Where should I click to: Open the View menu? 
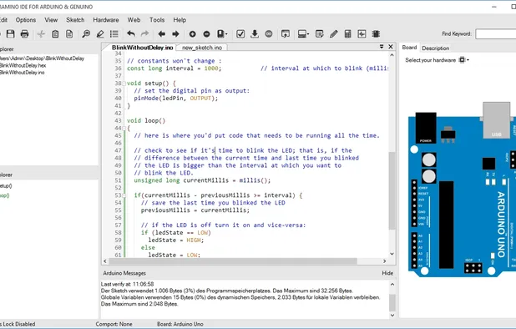[x=51, y=20]
